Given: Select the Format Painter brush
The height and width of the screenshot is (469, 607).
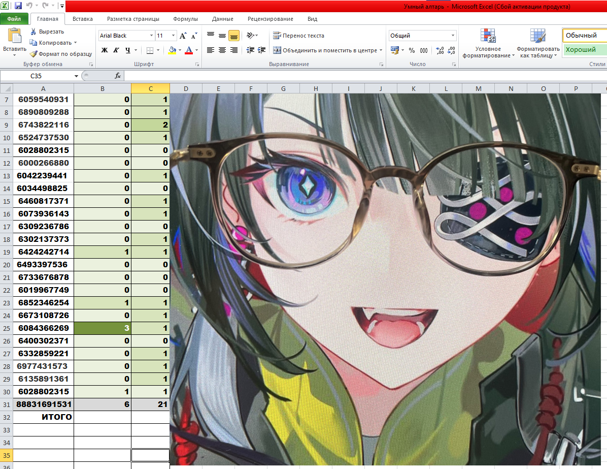Looking at the screenshot, I should coord(33,54).
